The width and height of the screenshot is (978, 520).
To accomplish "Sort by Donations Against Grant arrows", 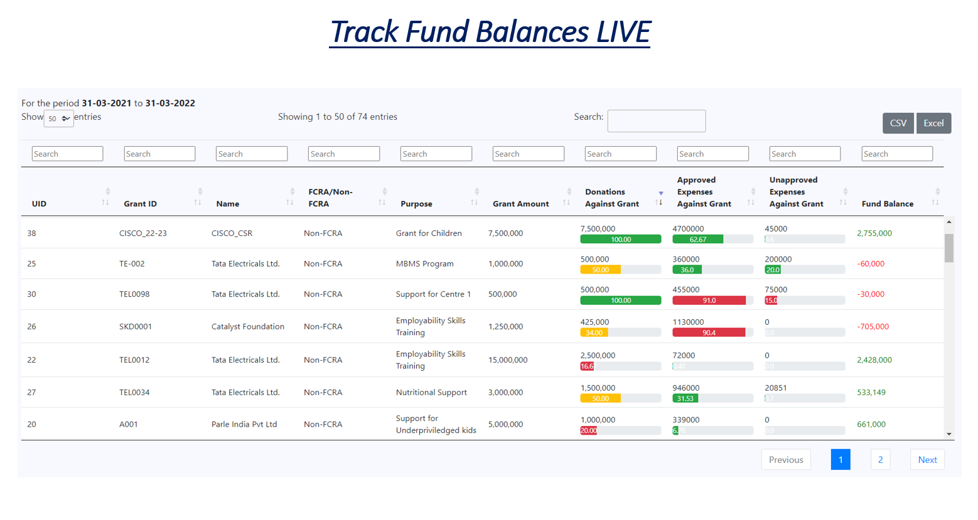I will (x=660, y=198).
